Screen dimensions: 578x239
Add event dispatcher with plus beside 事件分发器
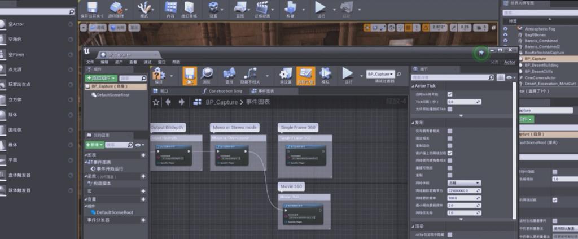point(143,220)
